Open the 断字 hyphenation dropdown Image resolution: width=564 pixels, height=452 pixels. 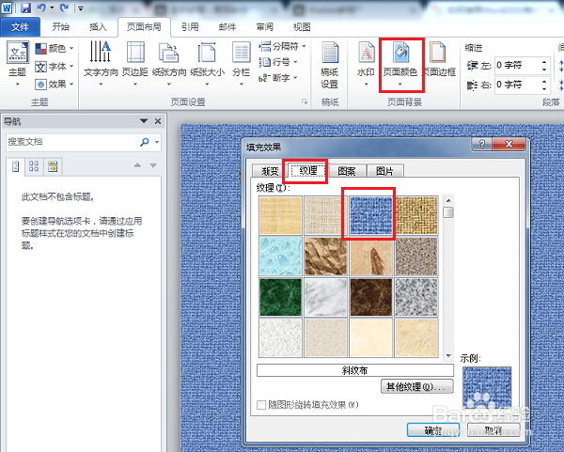[278, 77]
